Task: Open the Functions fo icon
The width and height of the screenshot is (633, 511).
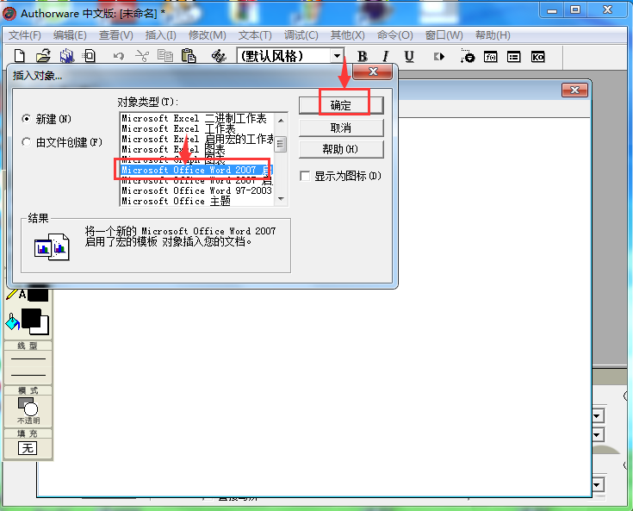Action: click(491, 57)
